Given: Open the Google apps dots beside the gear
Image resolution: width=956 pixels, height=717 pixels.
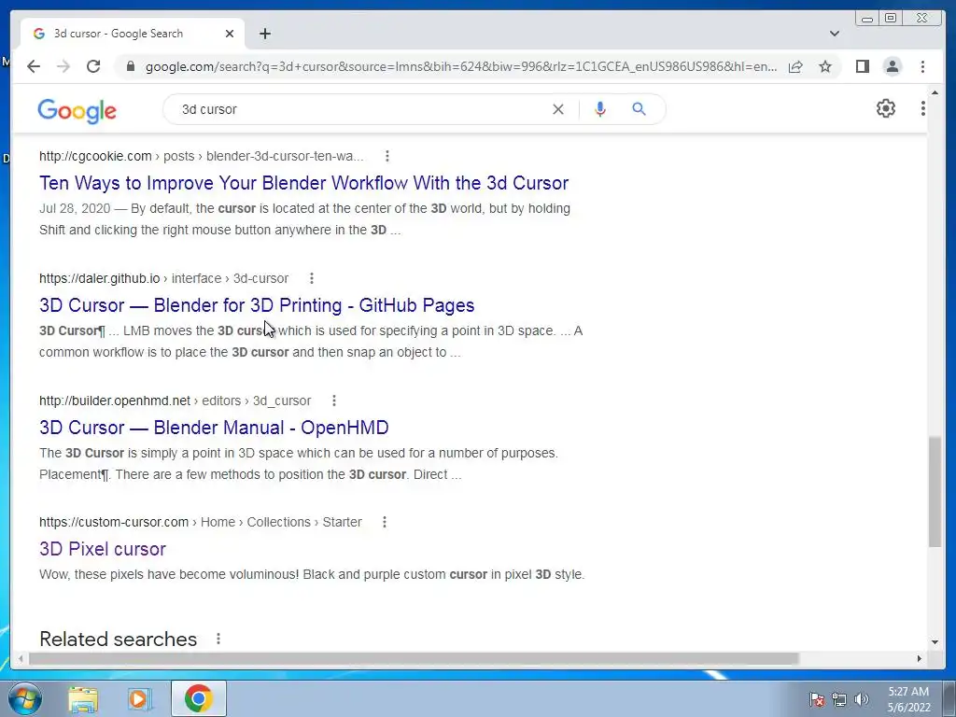Looking at the screenshot, I should tap(923, 108).
